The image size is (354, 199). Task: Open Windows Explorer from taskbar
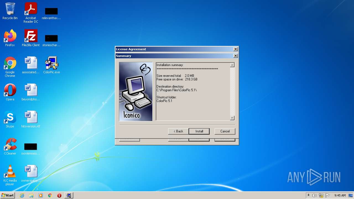point(31,195)
